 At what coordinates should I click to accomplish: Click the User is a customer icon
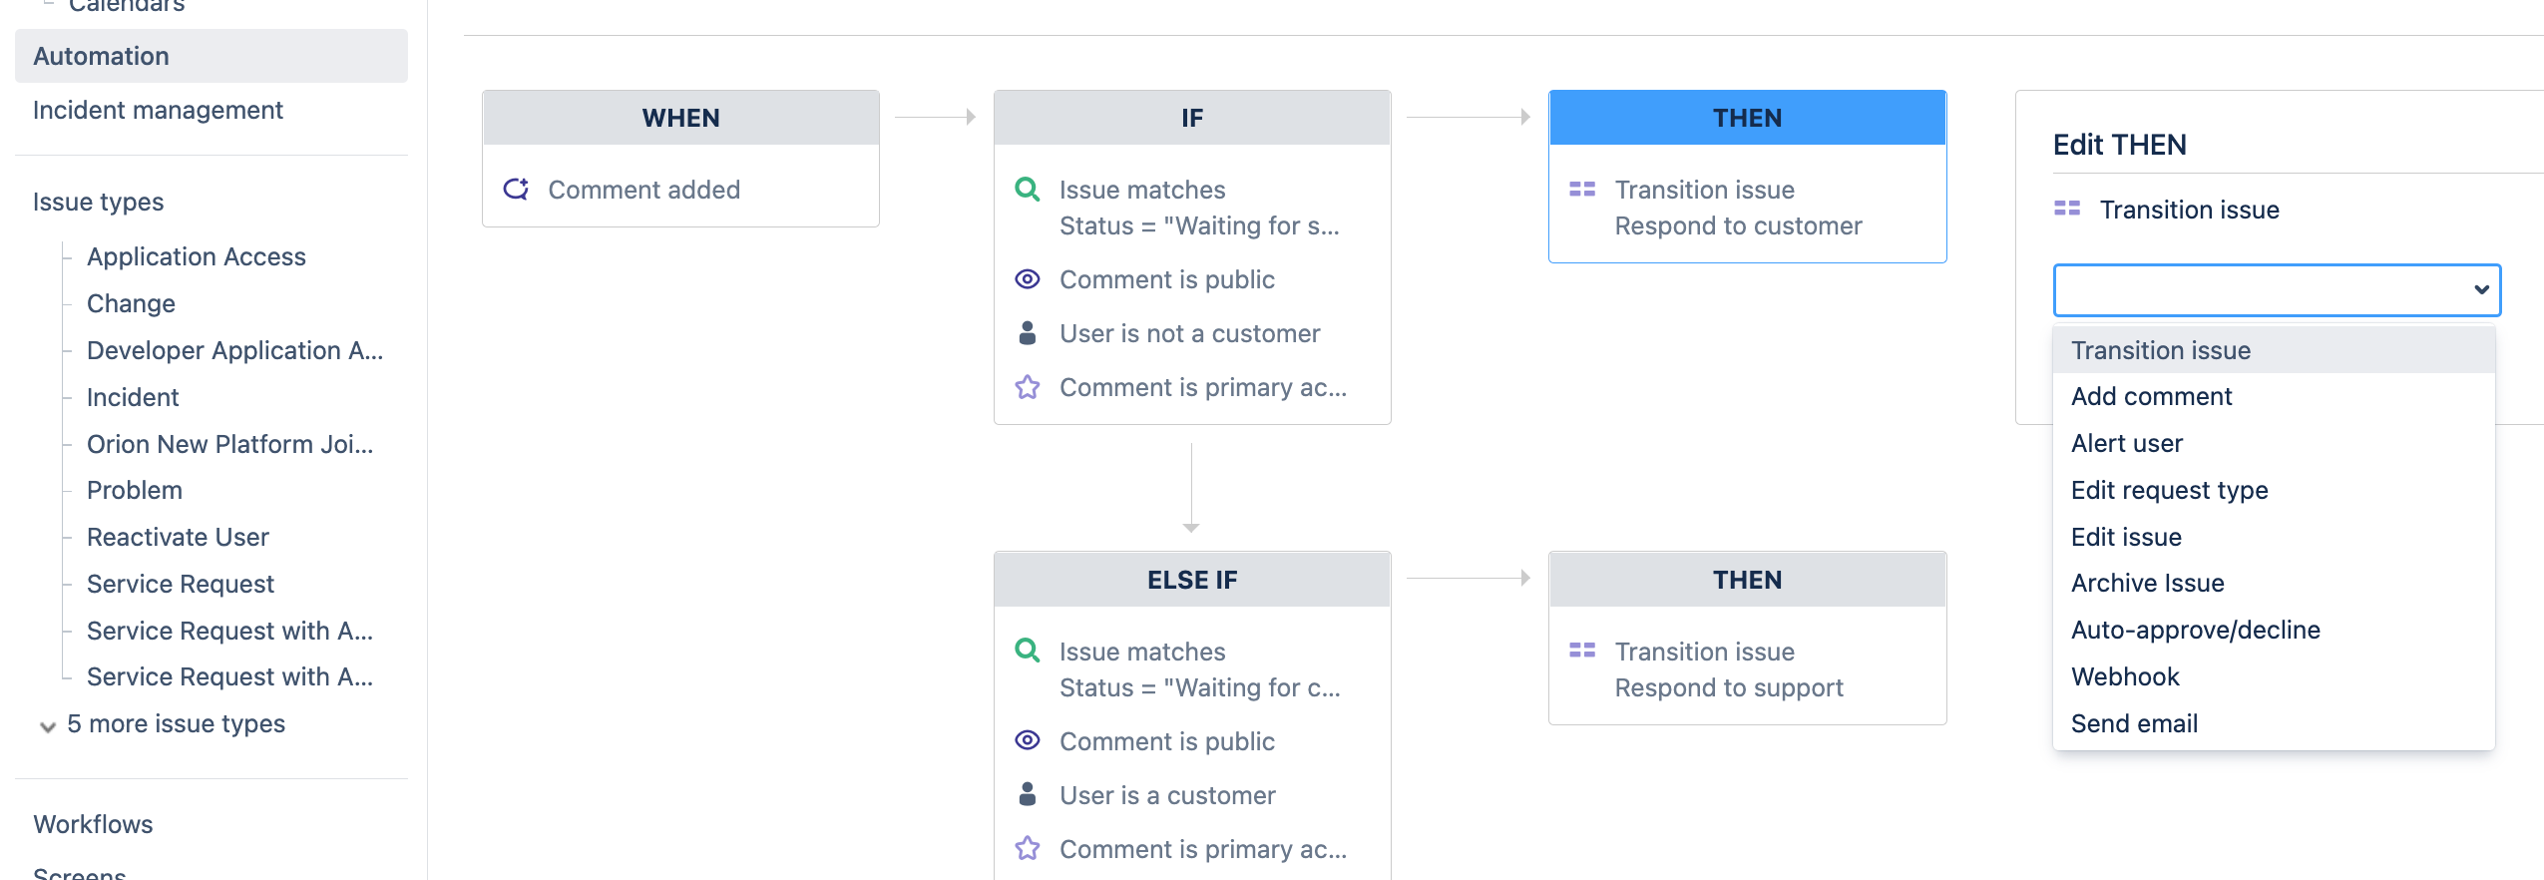1027,794
